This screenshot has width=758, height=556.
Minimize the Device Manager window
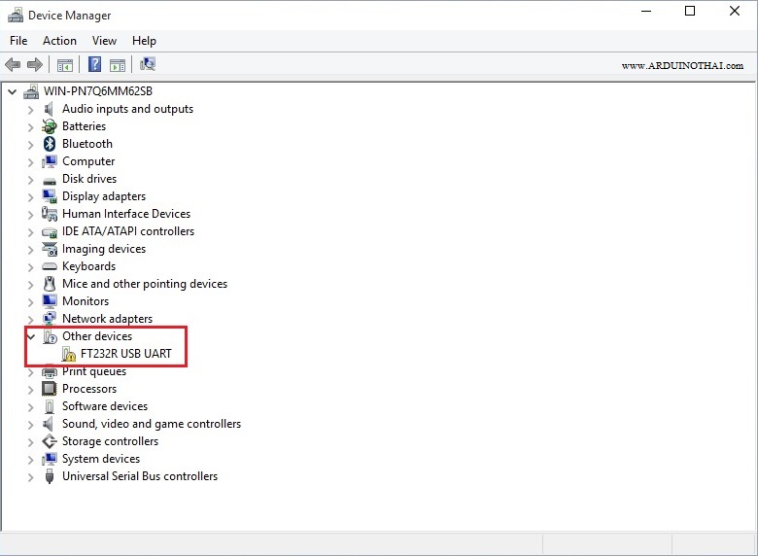[646, 11]
